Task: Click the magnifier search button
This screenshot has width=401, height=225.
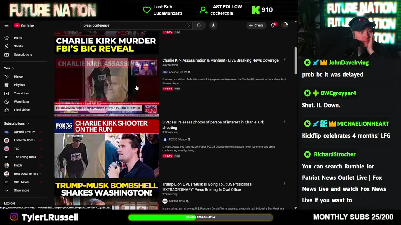Action: click(x=199, y=25)
